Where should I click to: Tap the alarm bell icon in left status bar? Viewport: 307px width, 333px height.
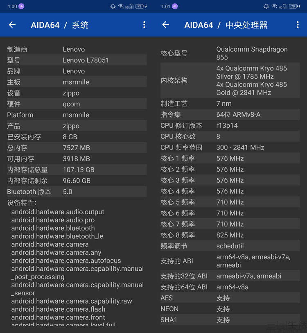click(x=113, y=7)
